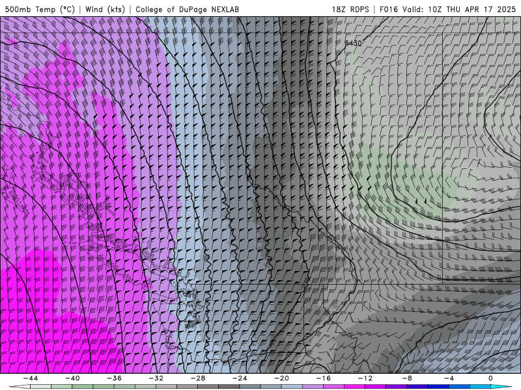Screen dimensions: 521x390
Task: Click the '18Z RDPS' model run label
Action: [x=350, y=9]
